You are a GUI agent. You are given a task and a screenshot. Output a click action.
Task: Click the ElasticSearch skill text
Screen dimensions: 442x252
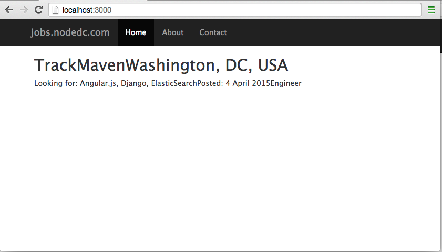coord(174,83)
